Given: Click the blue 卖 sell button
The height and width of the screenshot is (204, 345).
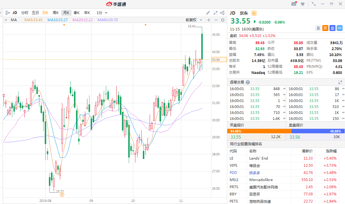Looking at the screenshot, I should [x=332, y=28].
